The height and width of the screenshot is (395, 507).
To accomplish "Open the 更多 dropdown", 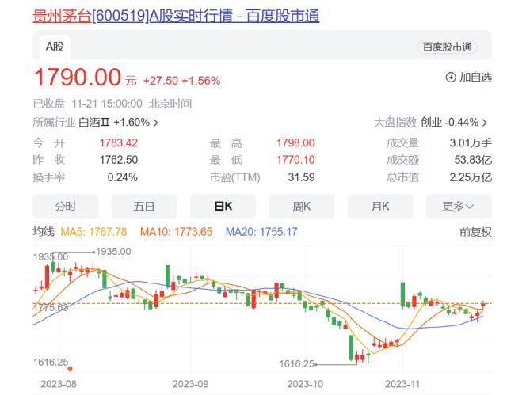I will click(459, 206).
